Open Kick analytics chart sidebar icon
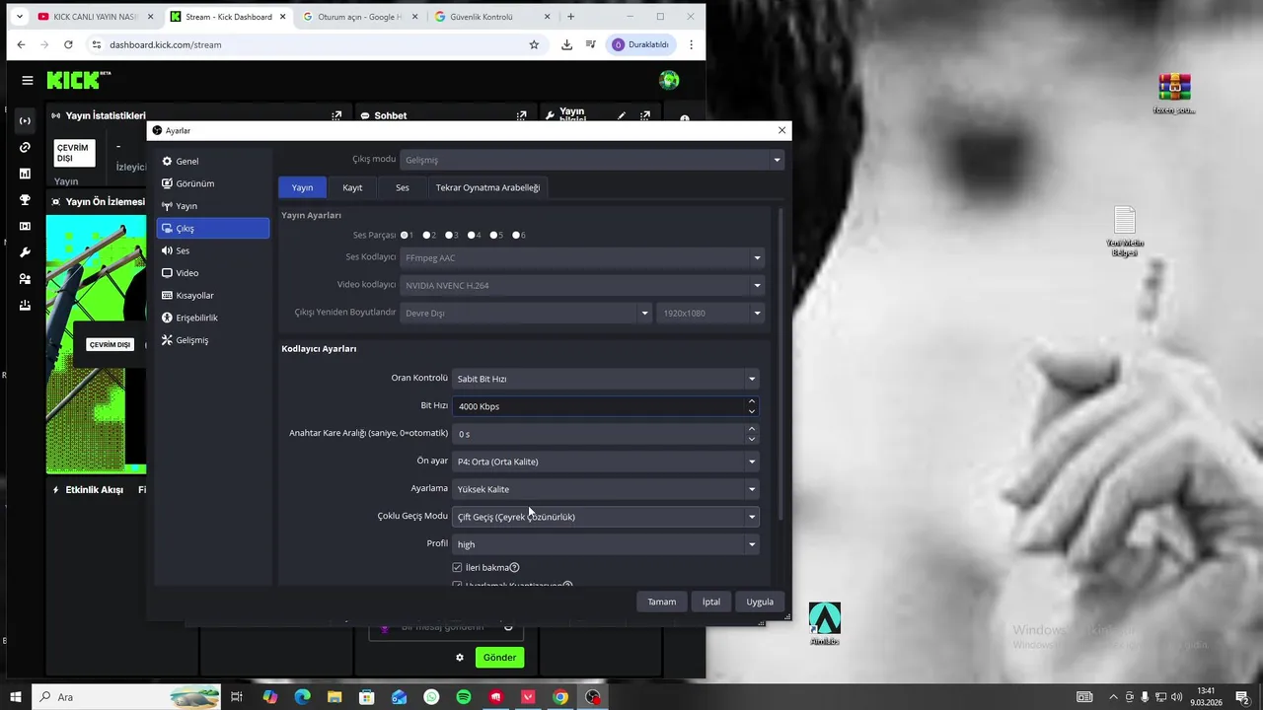Screen dimensions: 1263x710 (25, 174)
